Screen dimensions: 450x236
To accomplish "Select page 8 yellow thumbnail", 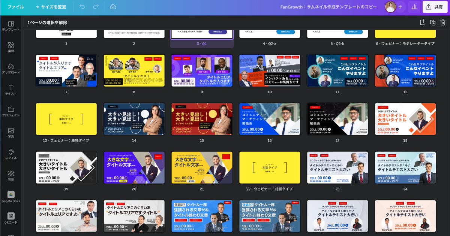I will [134, 71].
